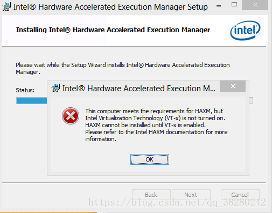
Task: Click the Intel logo in setup header
Action: (245, 31)
